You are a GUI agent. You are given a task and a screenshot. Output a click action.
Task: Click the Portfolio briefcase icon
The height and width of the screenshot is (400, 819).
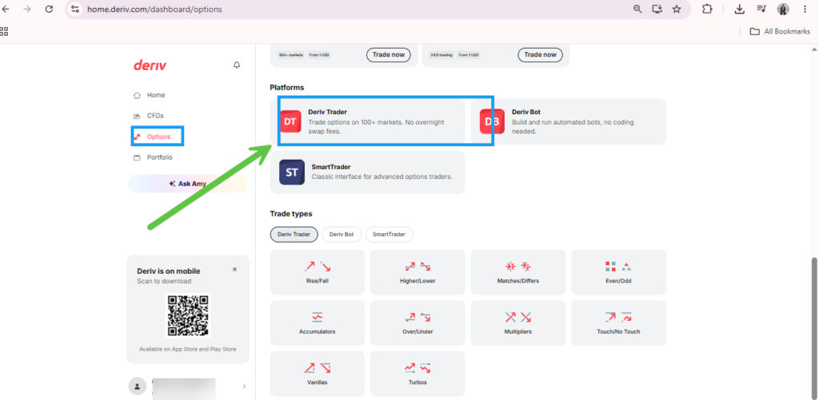137,157
